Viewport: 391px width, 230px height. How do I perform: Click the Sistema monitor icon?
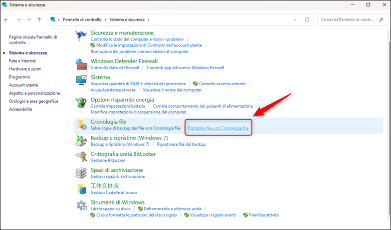(x=81, y=81)
